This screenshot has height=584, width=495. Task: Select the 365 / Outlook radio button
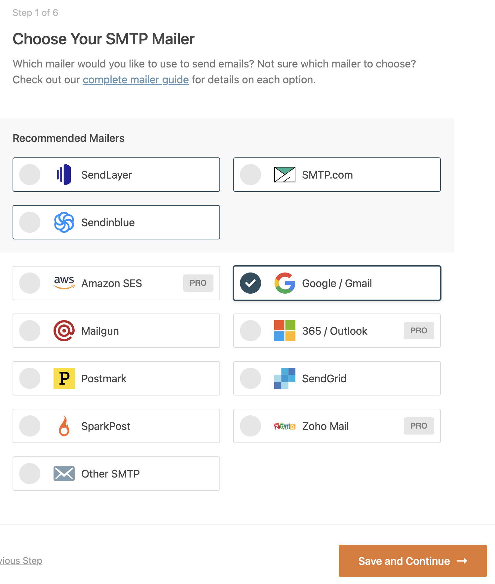pyautogui.click(x=250, y=331)
